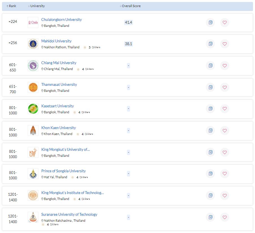Click the Suranaree University of Technology logo
This screenshot has width=255, height=233.
coord(33,217)
